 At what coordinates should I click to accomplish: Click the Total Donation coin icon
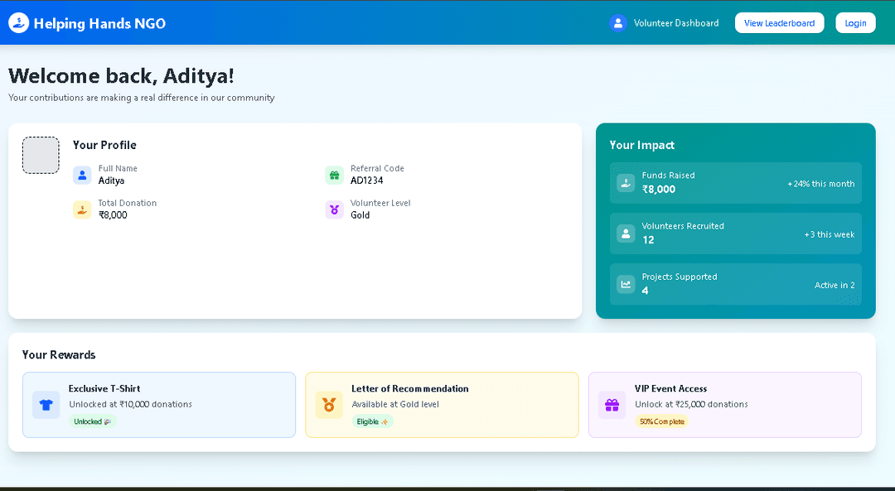pos(81,209)
